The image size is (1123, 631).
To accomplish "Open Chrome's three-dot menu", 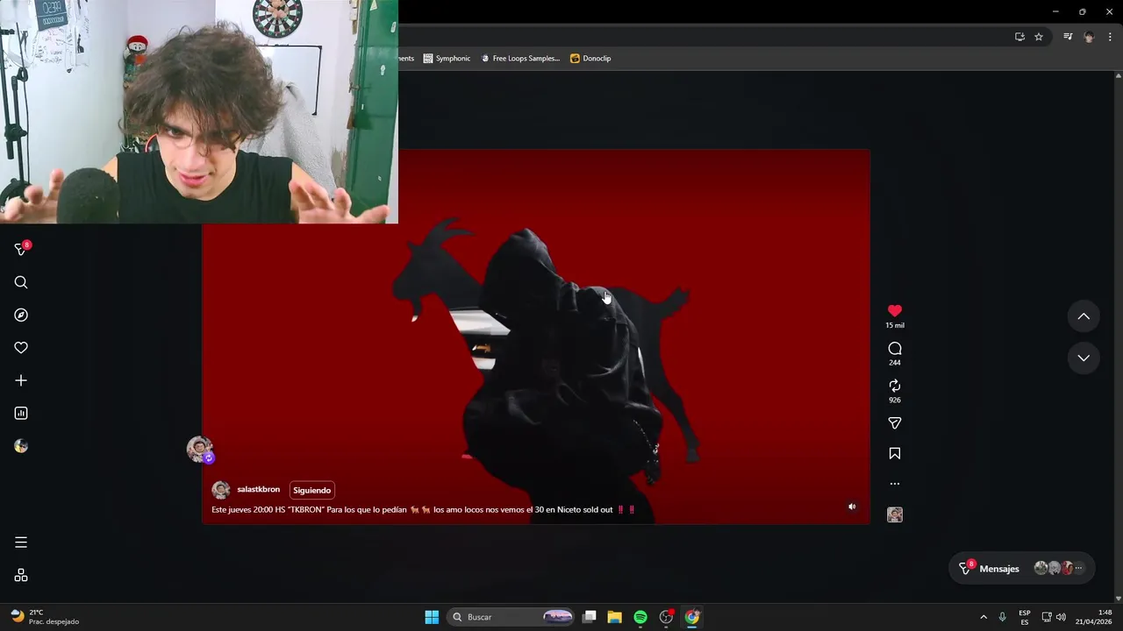I will [x=1110, y=37].
